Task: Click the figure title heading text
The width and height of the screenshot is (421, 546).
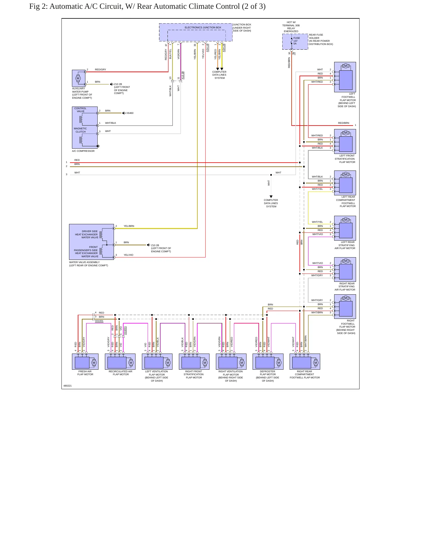Action: click(147, 6)
